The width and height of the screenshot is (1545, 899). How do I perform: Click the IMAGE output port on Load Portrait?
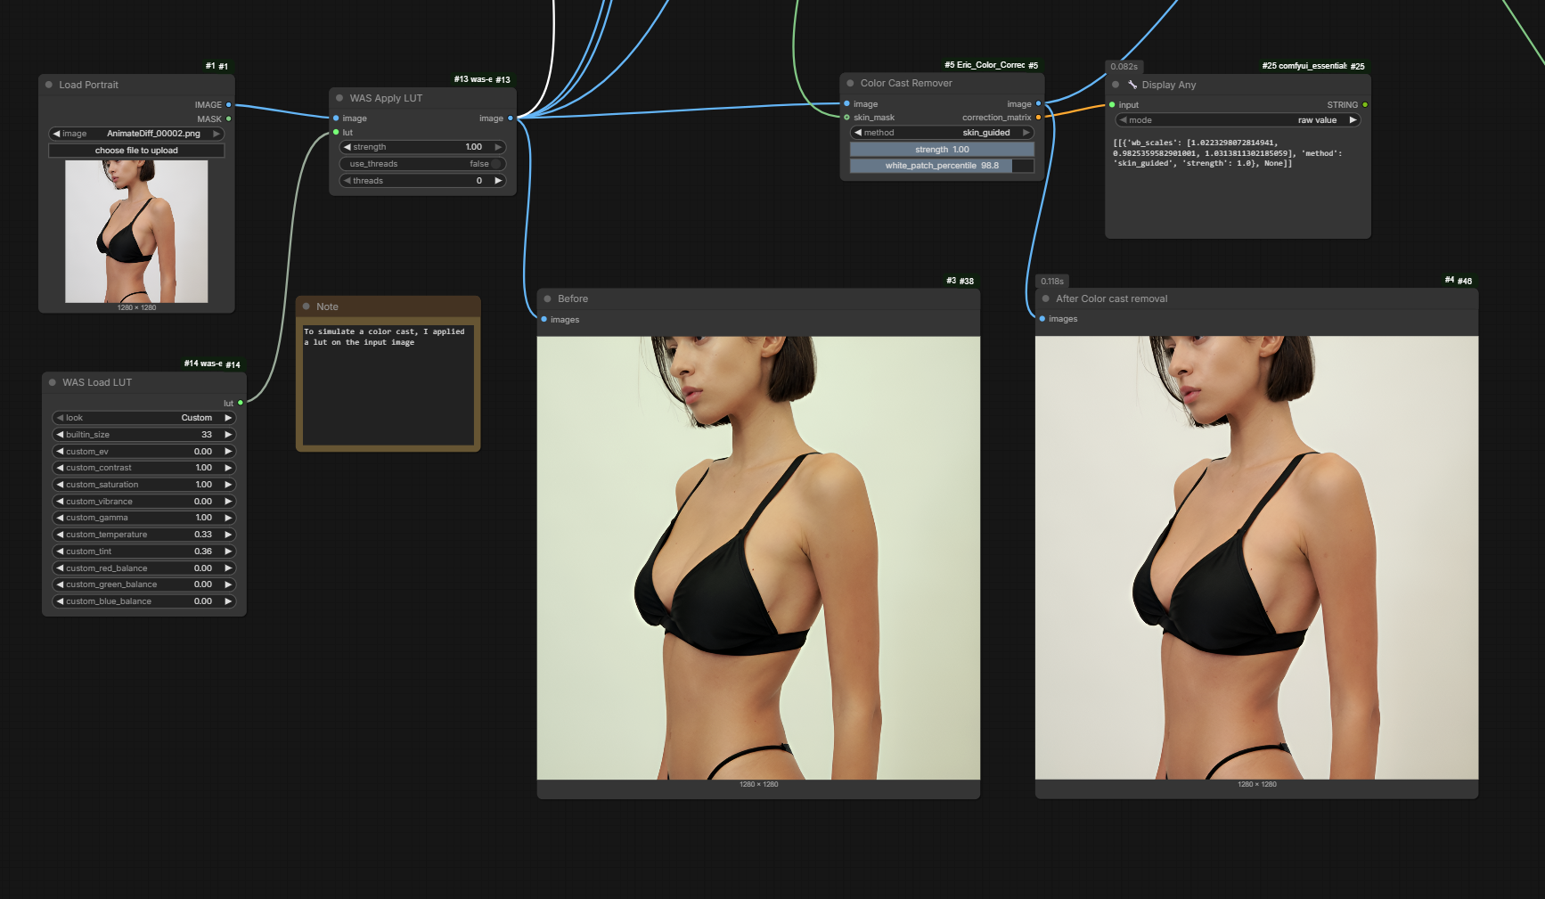click(229, 104)
